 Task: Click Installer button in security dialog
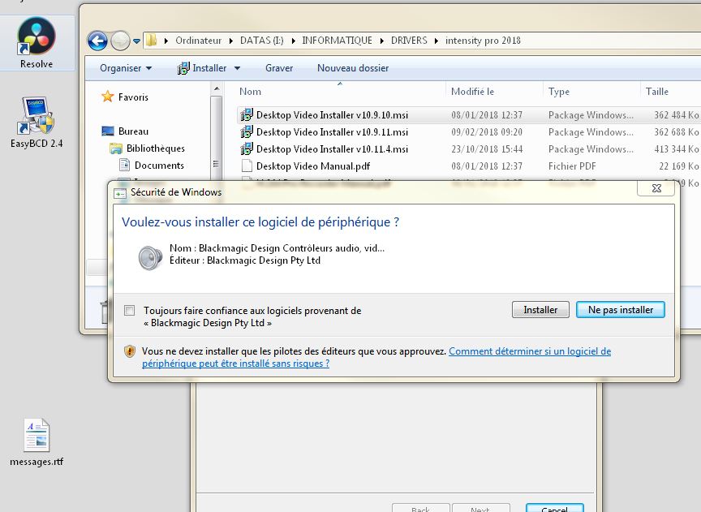click(x=540, y=309)
